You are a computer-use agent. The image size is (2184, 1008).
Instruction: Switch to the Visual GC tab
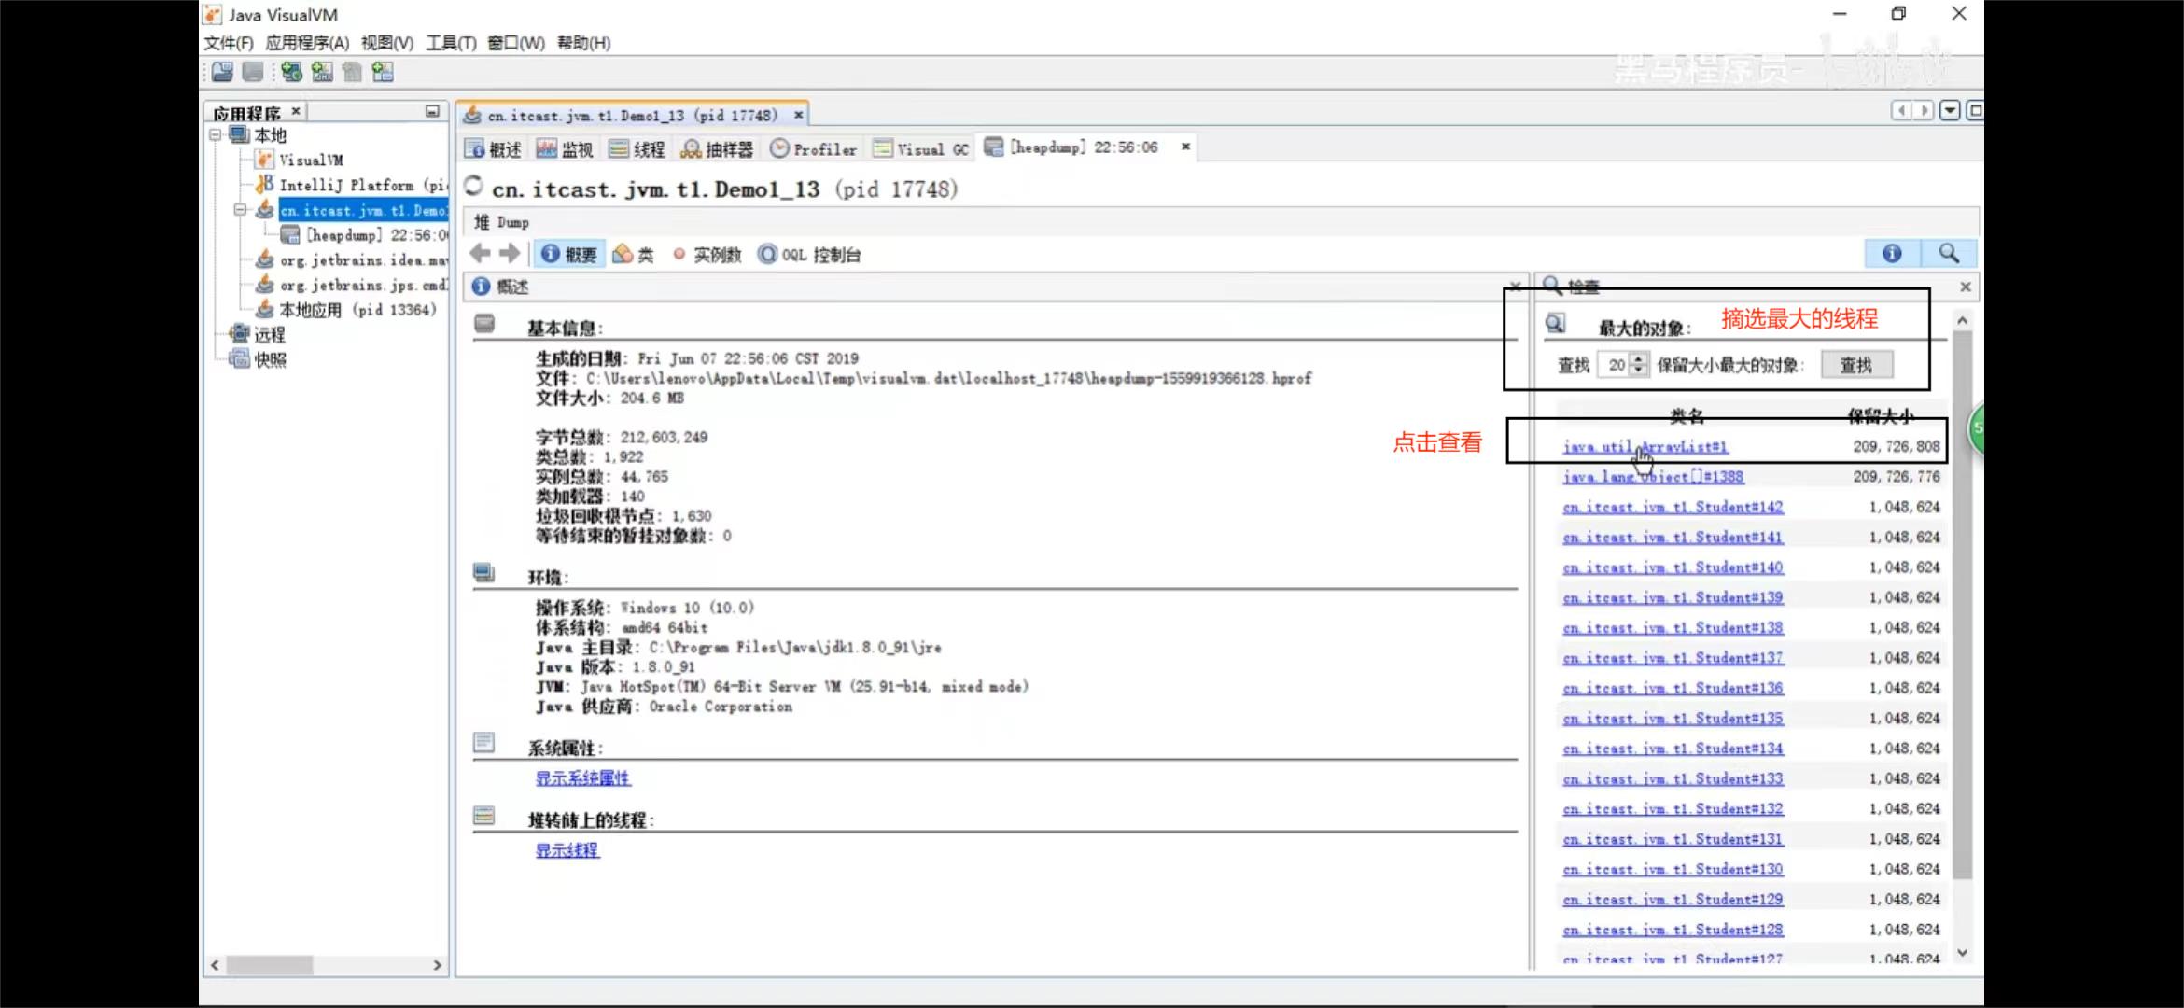[x=922, y=149]
